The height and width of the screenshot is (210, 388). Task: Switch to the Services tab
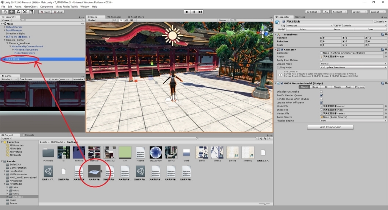[x=300, y=17]
